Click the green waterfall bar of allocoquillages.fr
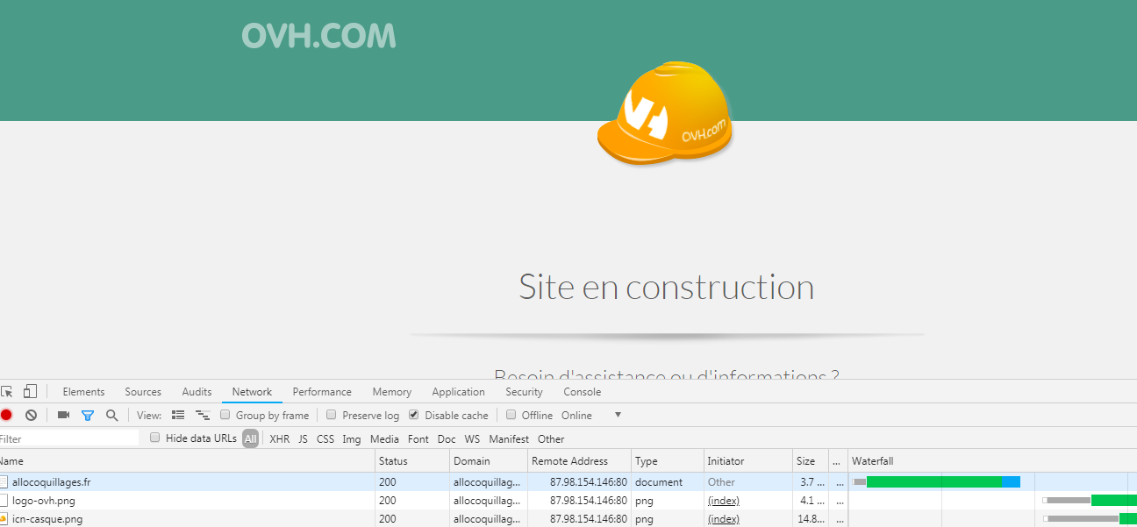This screenshot has width=1137, height=527. point(933,481)
